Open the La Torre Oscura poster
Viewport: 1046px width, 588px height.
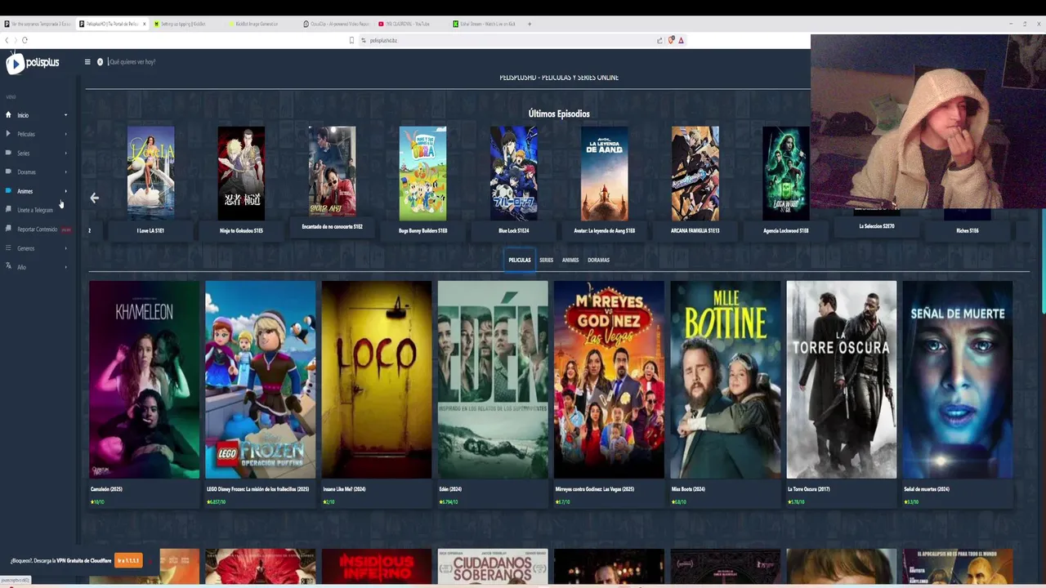pyautogui.click(x=841, y=380)
